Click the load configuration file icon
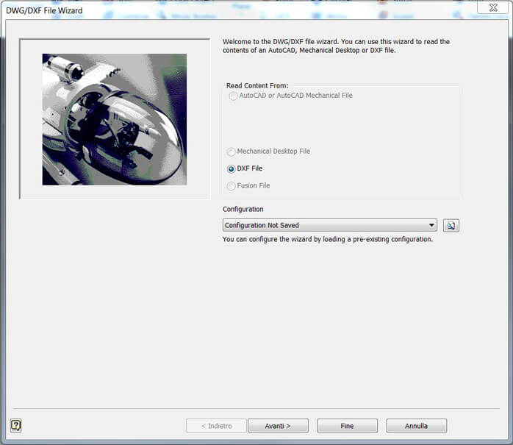513x445 pixels. 451,226
